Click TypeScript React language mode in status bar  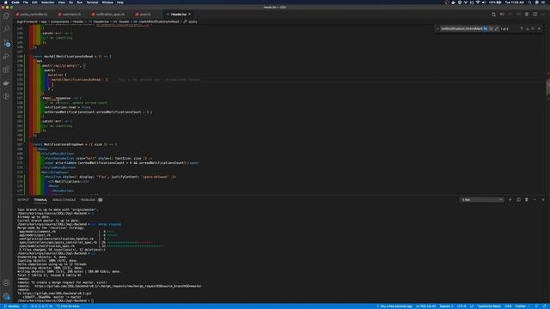(489, 306)
